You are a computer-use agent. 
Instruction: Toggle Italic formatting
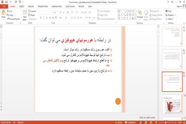pyautogui.click(x=44, y=18)
